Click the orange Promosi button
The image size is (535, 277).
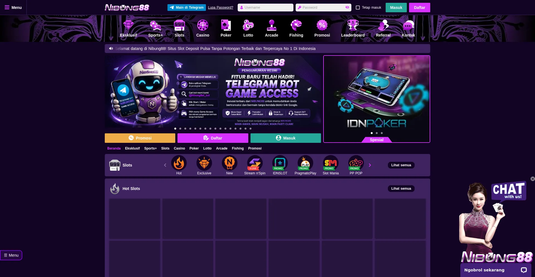pos(140,138)
